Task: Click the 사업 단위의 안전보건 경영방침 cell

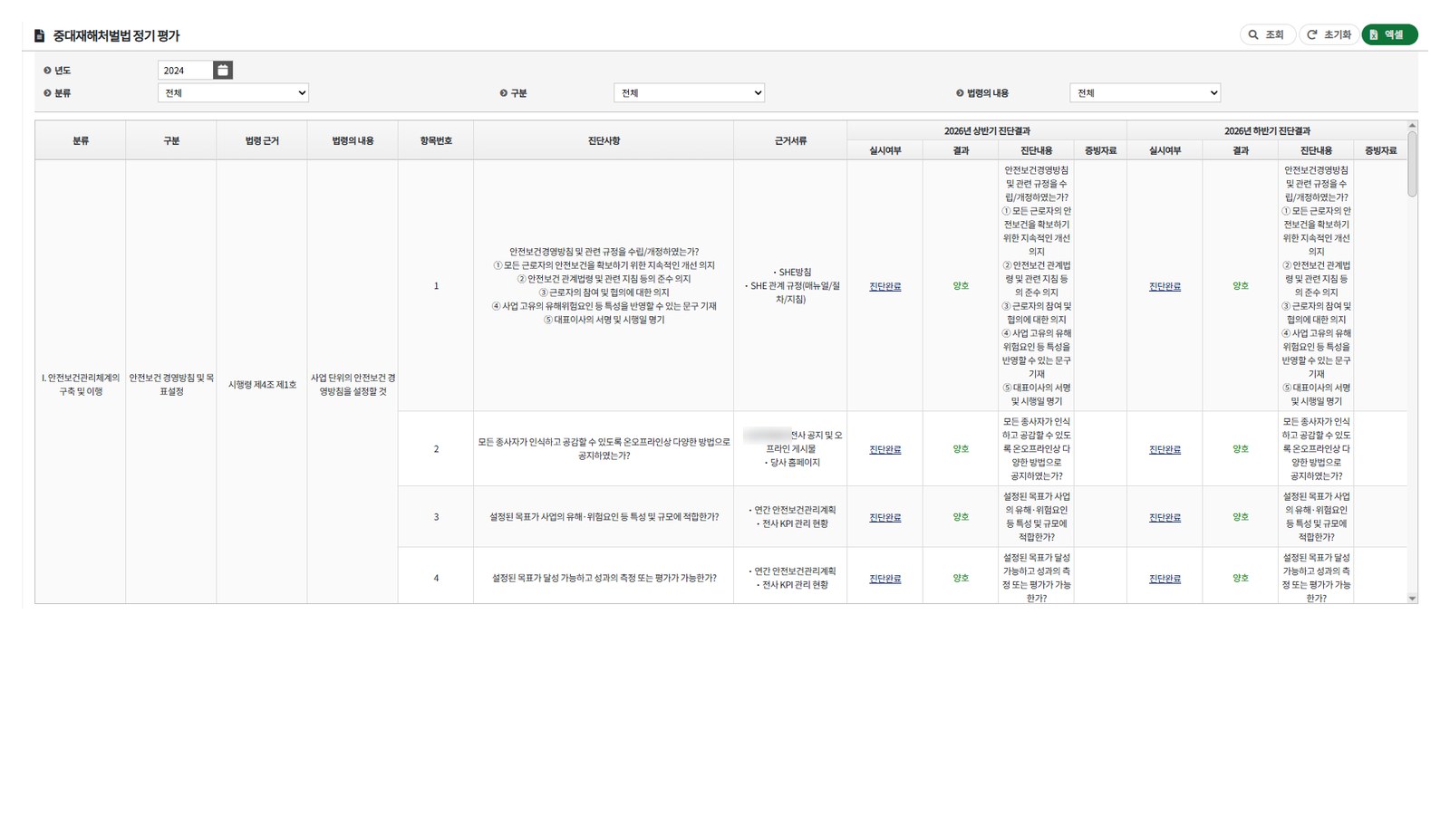Action: [353, 385]
